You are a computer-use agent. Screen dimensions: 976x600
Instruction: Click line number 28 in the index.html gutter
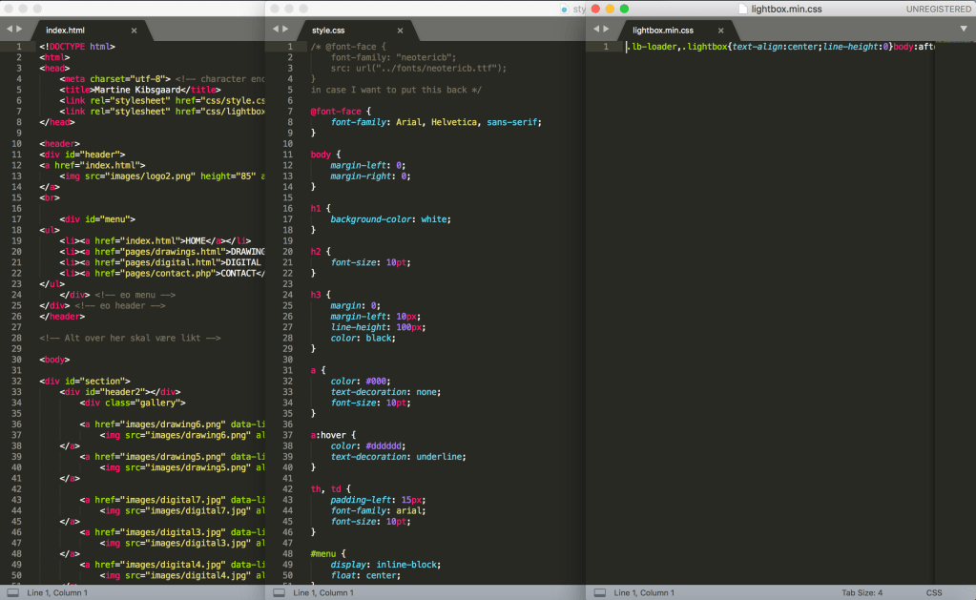coord(17,338)
